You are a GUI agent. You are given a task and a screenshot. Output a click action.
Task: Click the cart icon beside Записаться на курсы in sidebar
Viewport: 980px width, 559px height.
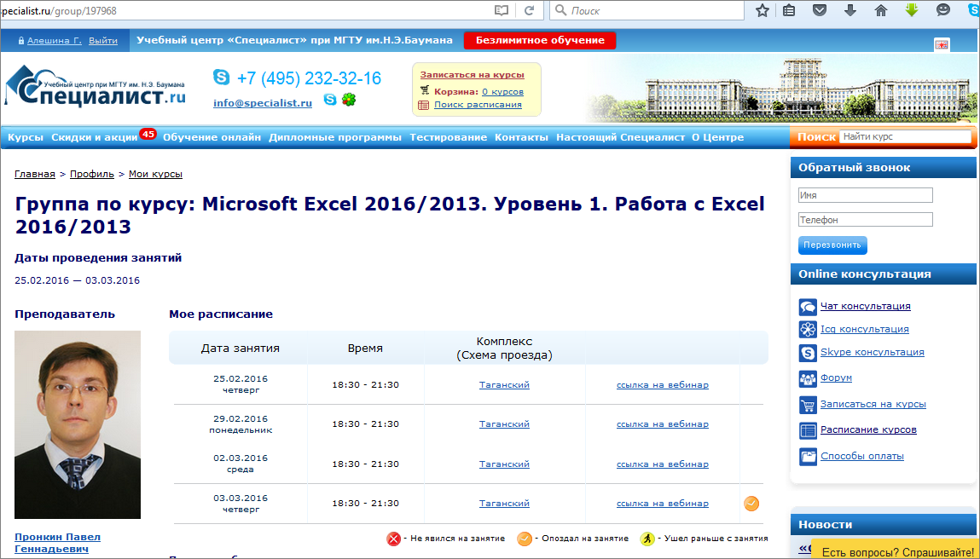point(808,405)
